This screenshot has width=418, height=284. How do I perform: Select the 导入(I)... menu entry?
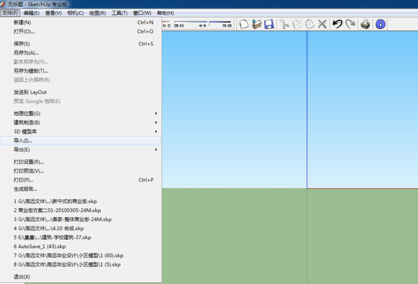81,141
